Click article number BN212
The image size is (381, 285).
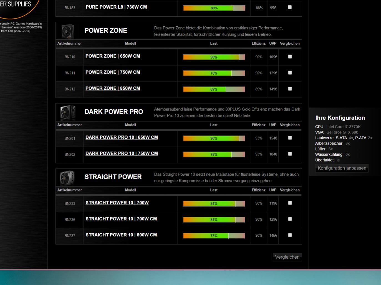pos(70,89)
